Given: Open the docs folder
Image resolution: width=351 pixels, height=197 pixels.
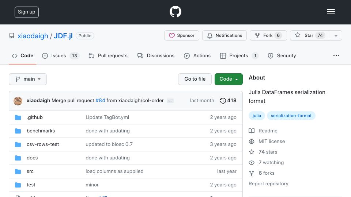Looking at the screenshot, I should tap(32, 158).
